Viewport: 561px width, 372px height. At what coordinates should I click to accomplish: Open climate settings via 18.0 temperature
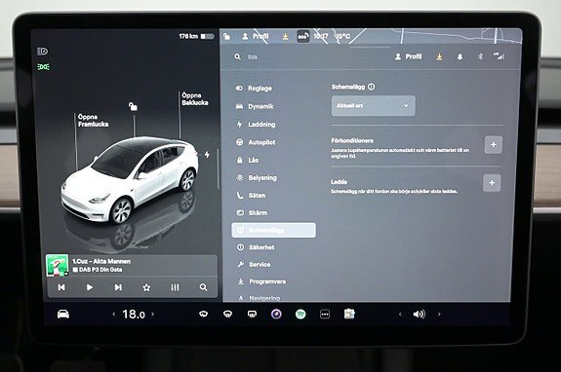[134, 315]
